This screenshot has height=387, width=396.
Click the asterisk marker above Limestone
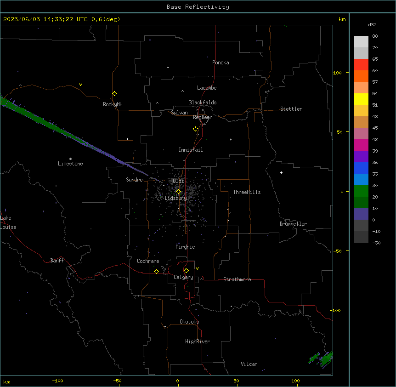[70, 159]
